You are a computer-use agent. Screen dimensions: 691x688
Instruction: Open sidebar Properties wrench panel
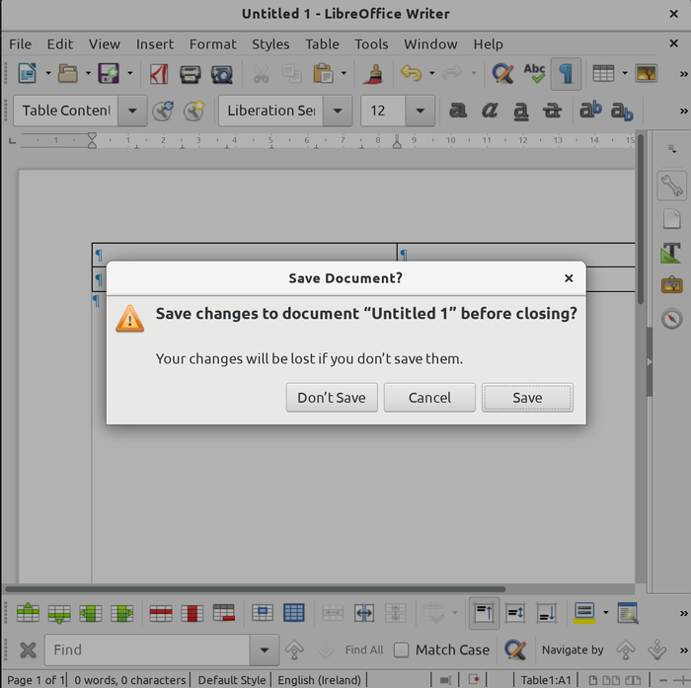(x=671, y=186)
